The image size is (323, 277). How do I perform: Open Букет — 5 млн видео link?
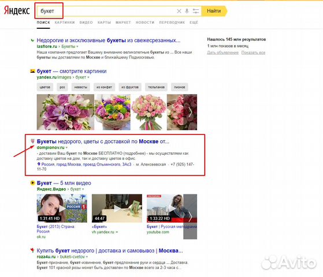(x=64, y=183)
